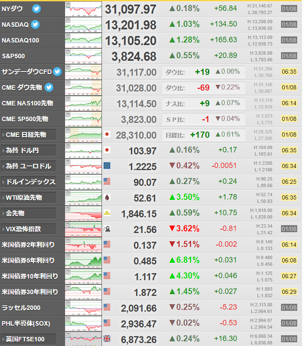Screen dimensions: 303x346
Task: Click Twitter icon on CME ダウ先物 row
Action: click(49, 87)
